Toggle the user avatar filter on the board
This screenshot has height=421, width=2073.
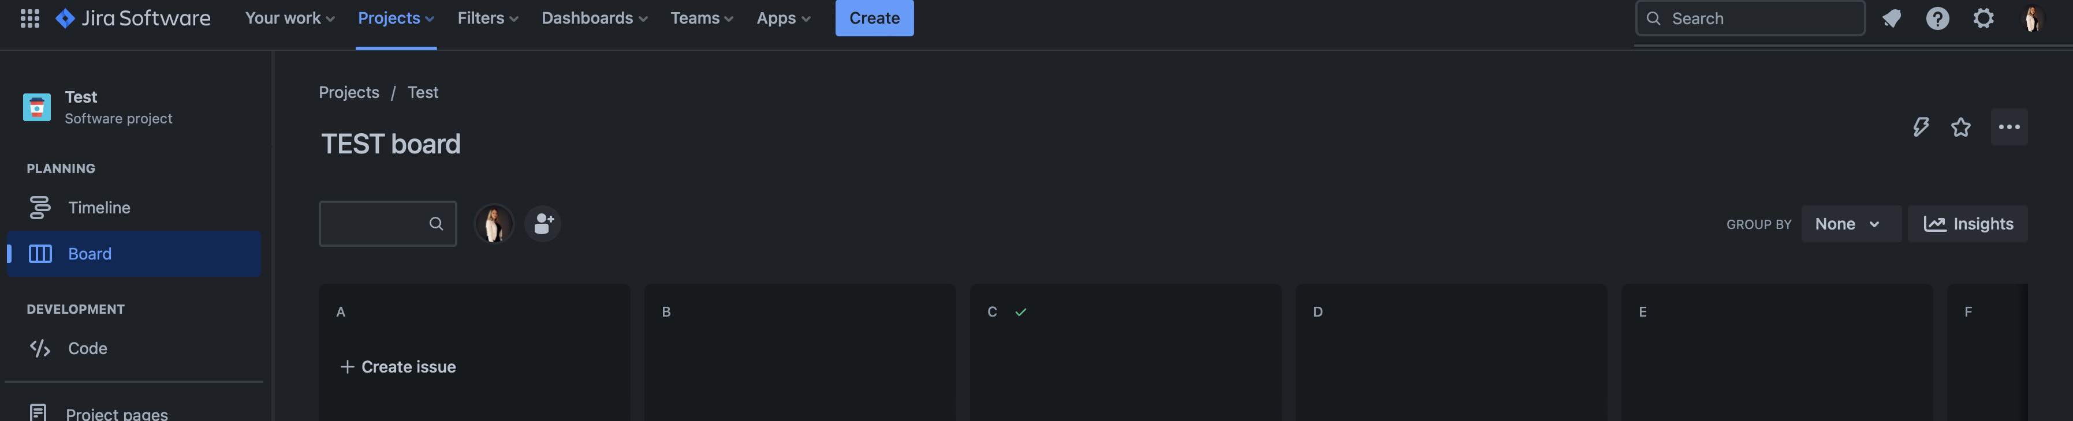(494, 223)
